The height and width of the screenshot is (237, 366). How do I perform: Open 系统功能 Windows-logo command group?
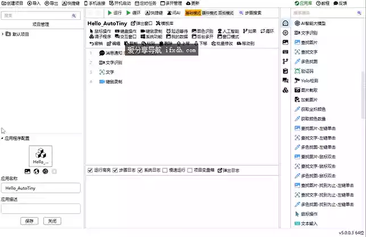[x=151, y=36]
